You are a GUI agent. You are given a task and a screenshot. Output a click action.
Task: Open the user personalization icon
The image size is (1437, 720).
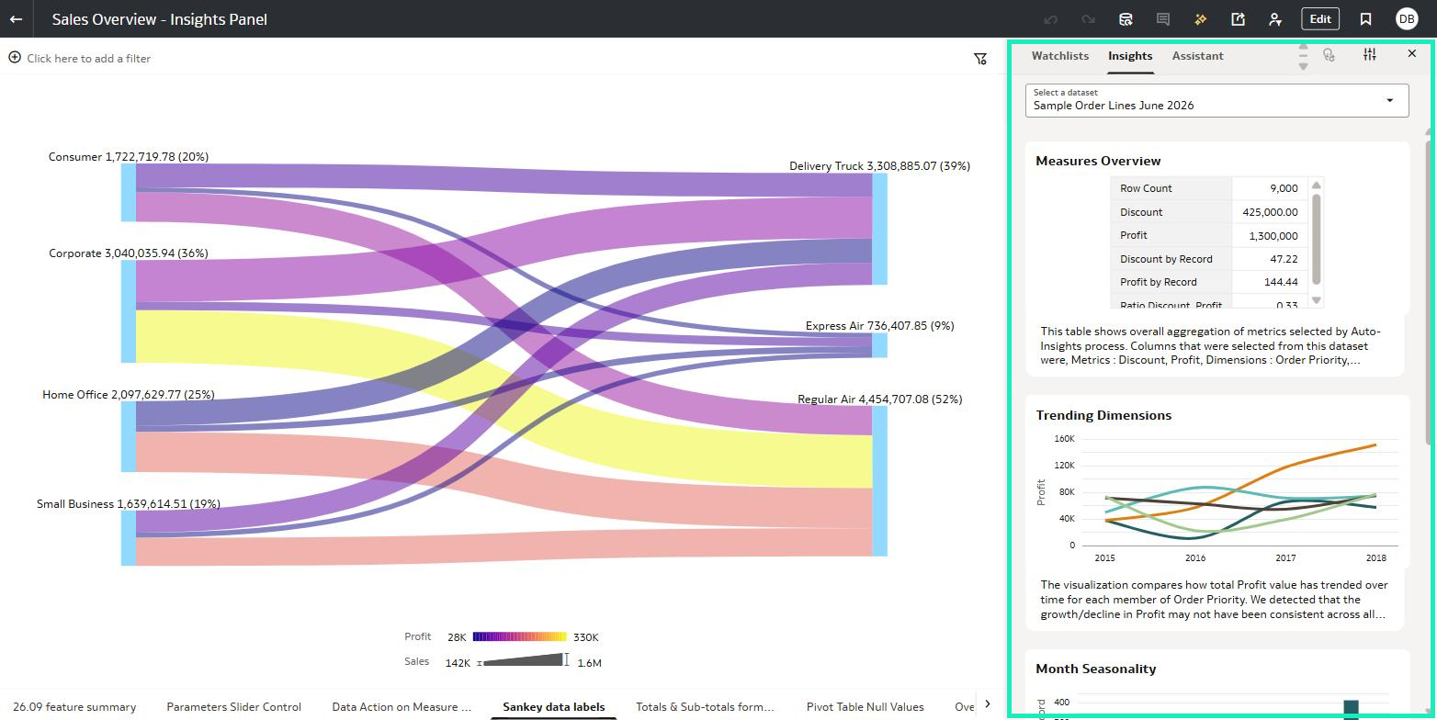(x=1274, y=18)
